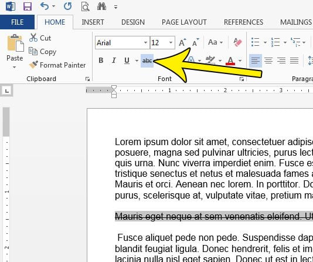
Task: Open the underline style dropdown arrow
Action: coord(137,61)
